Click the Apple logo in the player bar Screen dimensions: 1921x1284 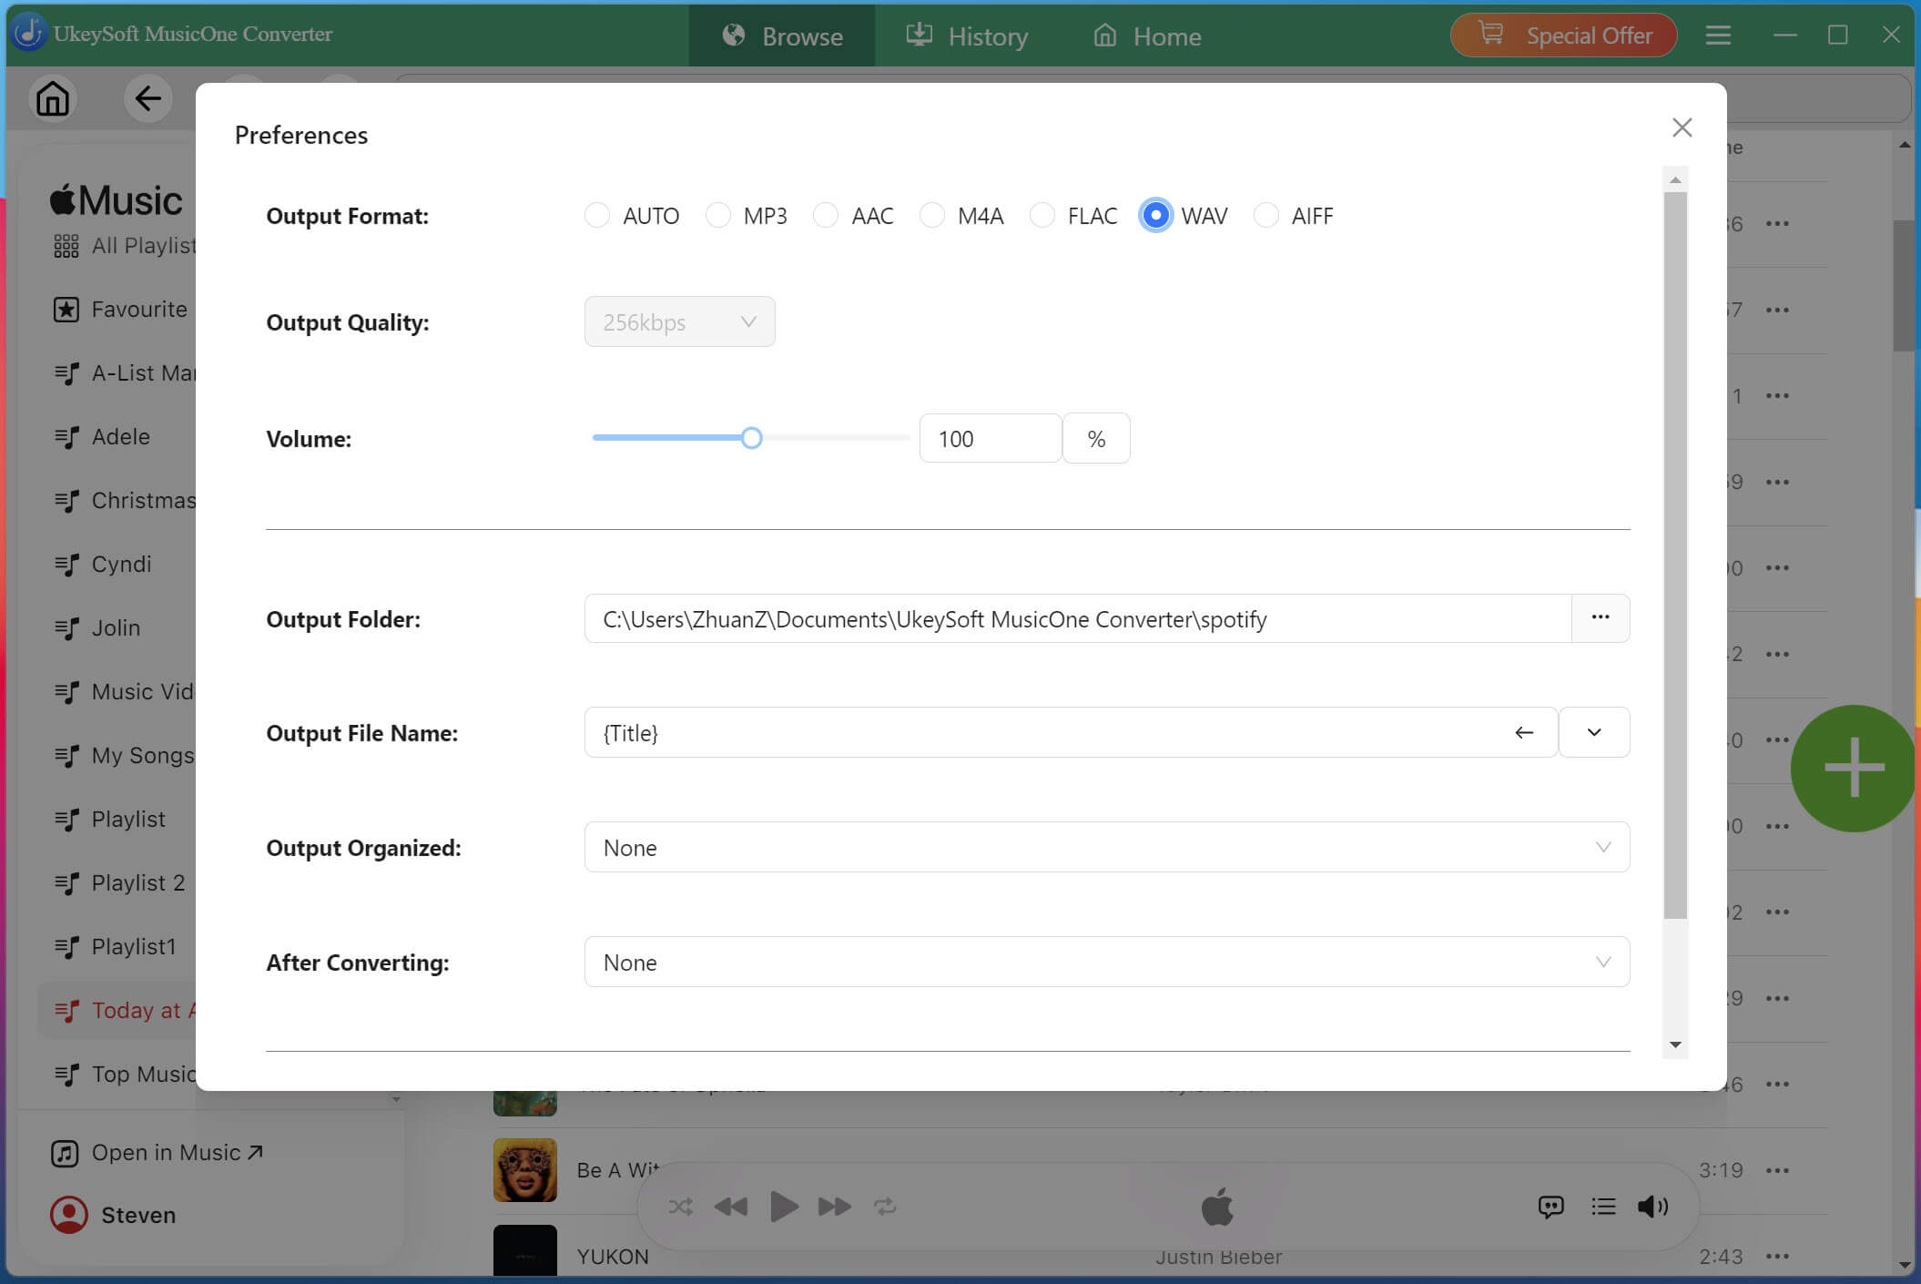click(1217, 1207)
